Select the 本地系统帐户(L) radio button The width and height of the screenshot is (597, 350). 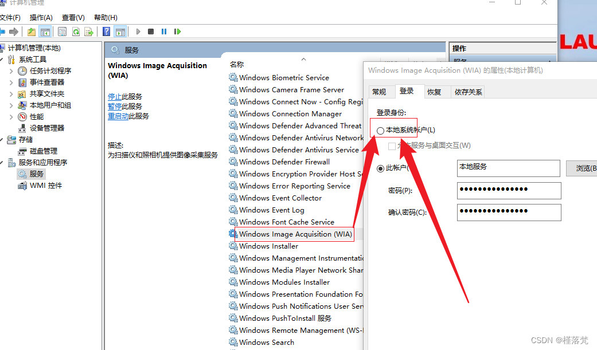(x=380, y=131)
